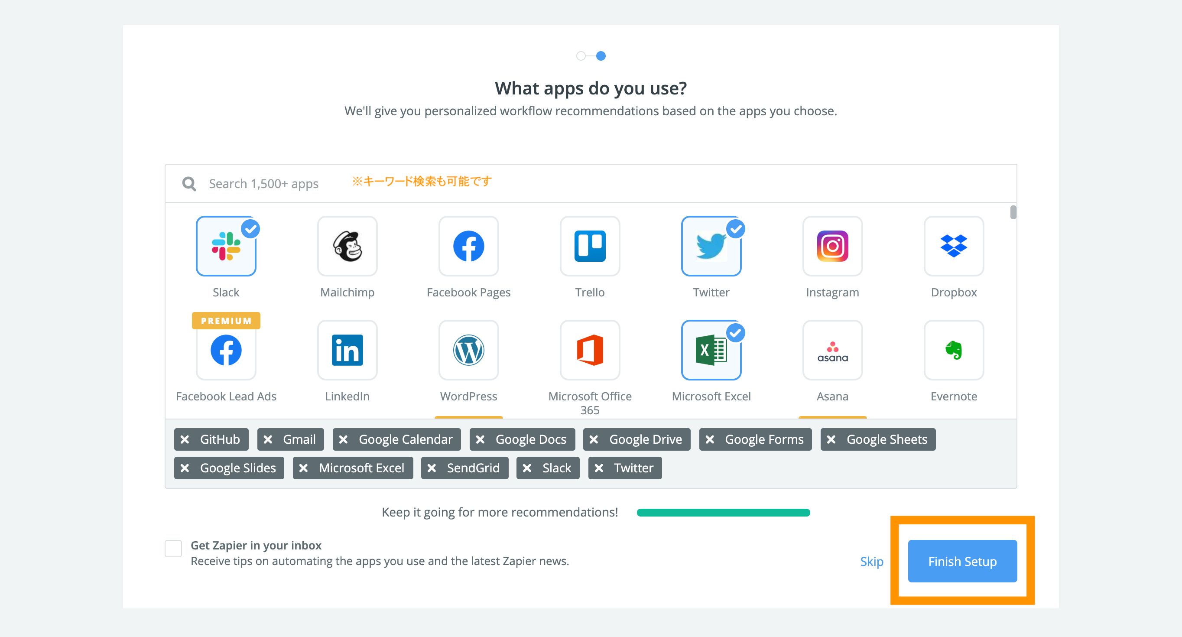Click the Skip link
This screenshot has height=637, width=1182.
(x=871, y=561)
